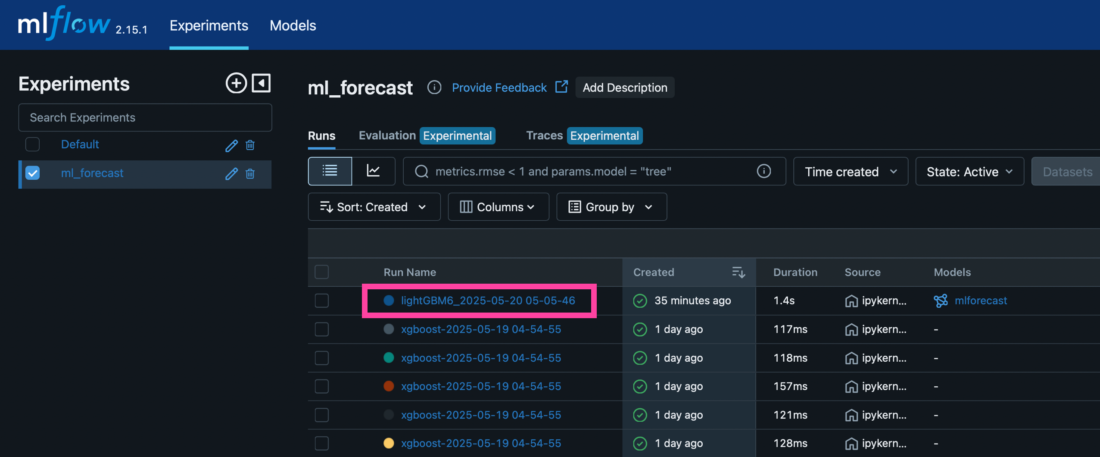This screenshot has width=1100, height=457.
Task: Open the list view icon for runs
Action: [329, 171]
